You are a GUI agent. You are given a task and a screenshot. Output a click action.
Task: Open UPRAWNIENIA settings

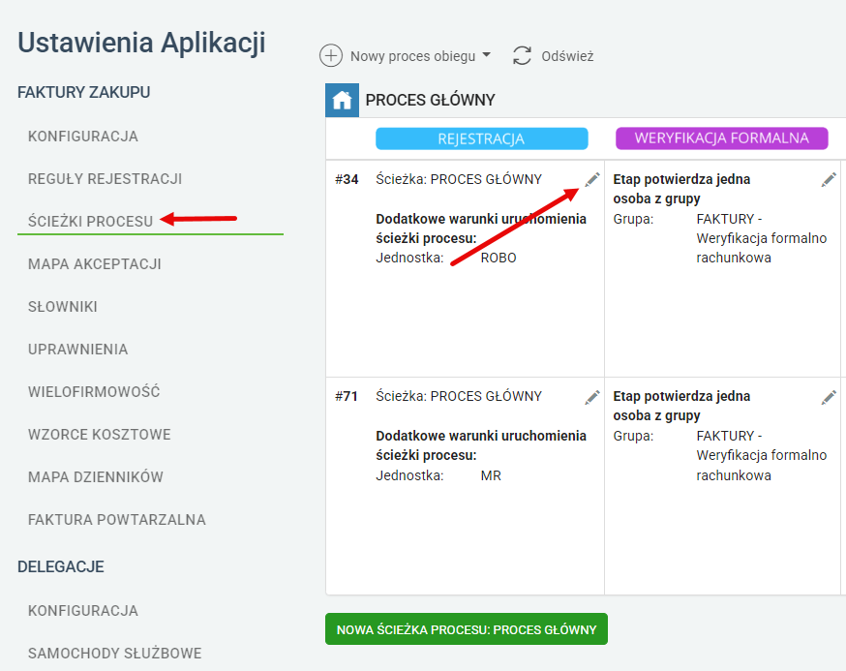(78, 350)
